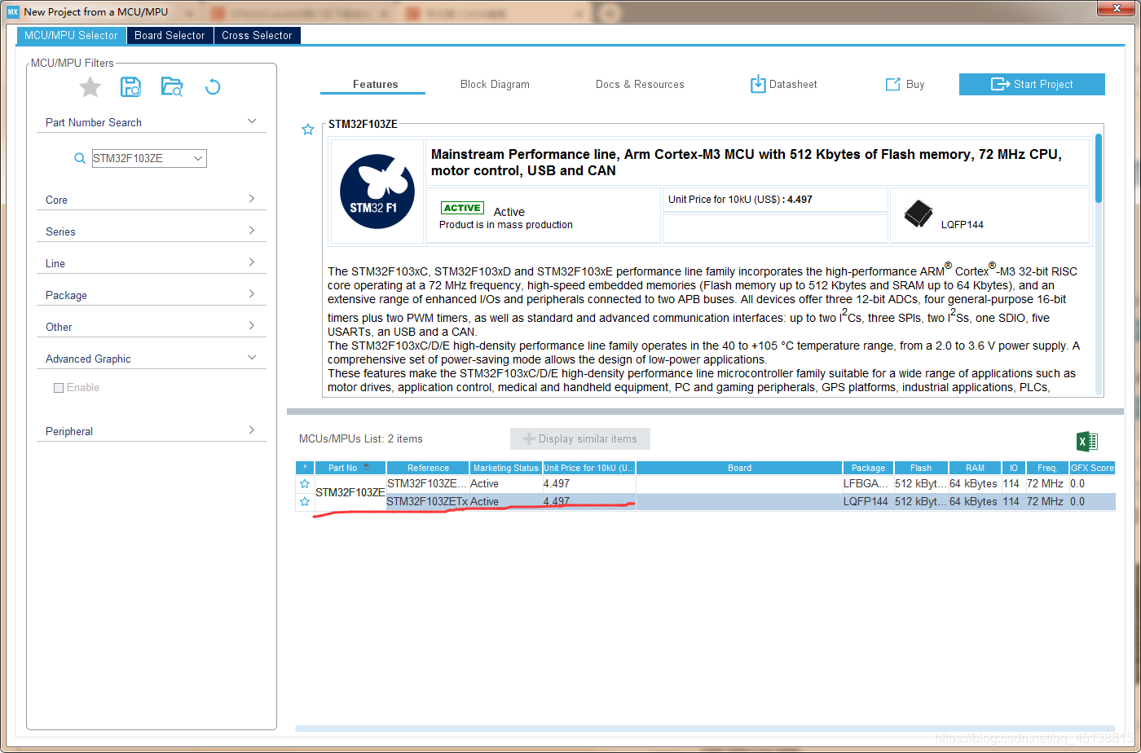Image resolution: width=1141 pixels, height=753 pixels.
Task: Sort by Freq. column header
Action: click(1047, 468)
